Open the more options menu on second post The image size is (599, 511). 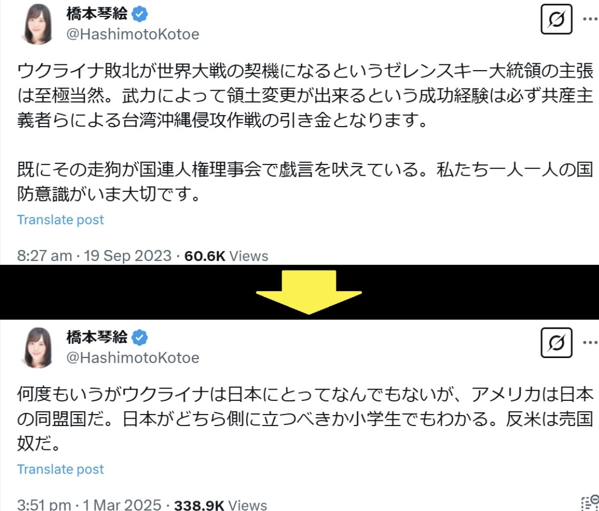591,342
